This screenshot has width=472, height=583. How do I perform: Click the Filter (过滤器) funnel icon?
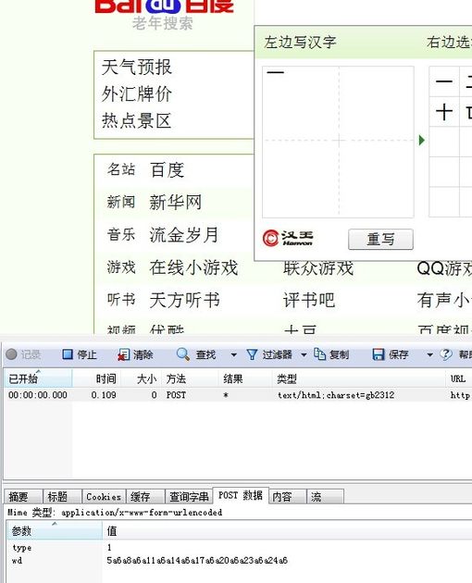pos(252,354)
